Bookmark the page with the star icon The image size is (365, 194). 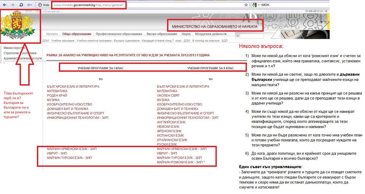coord(246,5)
